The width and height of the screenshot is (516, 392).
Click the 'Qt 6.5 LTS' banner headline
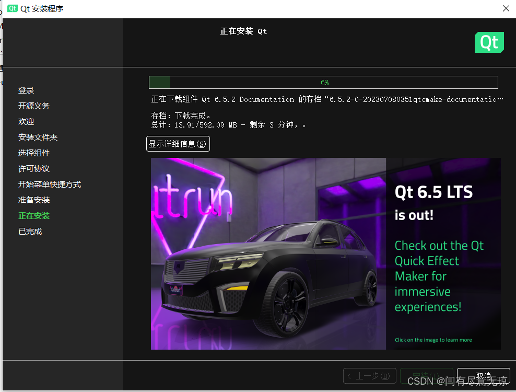[433, 192]
